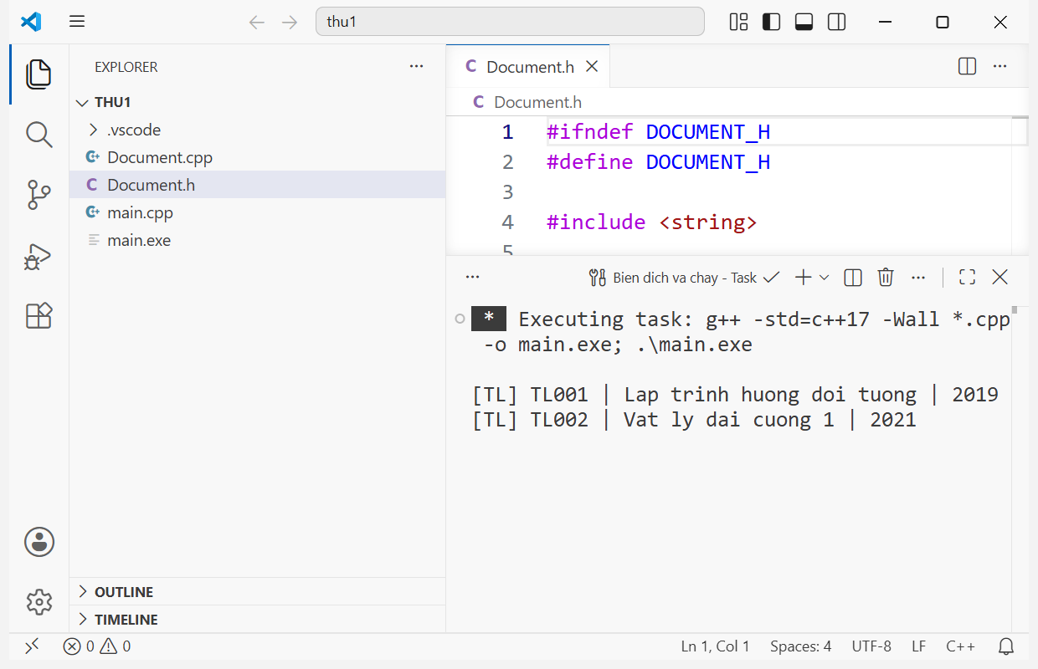Screen dimensions: 1038x669
Task: Open Document.cpp in the explorer
Action: tap(257, 157)
